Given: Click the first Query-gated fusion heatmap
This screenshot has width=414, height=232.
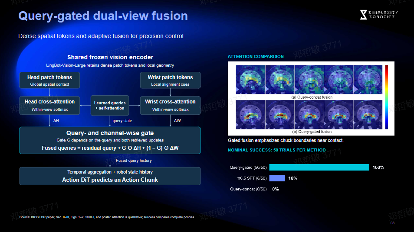Looking at the screenshot, I should tap(250, 115).
